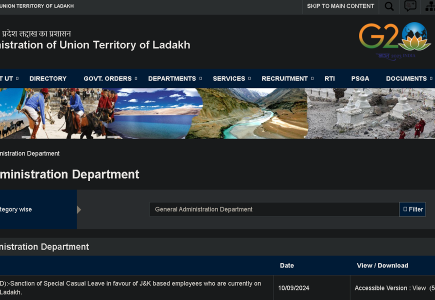Open the RTI menu item

(329, 78)
